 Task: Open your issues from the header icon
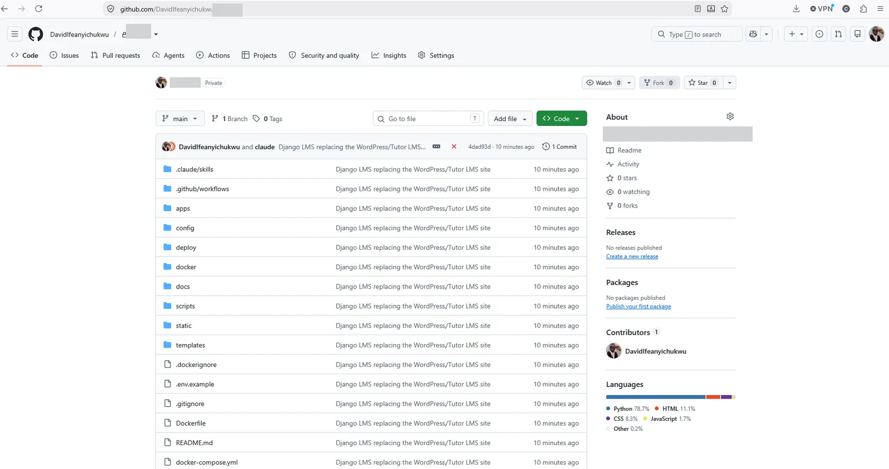pyautogui.click(x=819, y=34)
